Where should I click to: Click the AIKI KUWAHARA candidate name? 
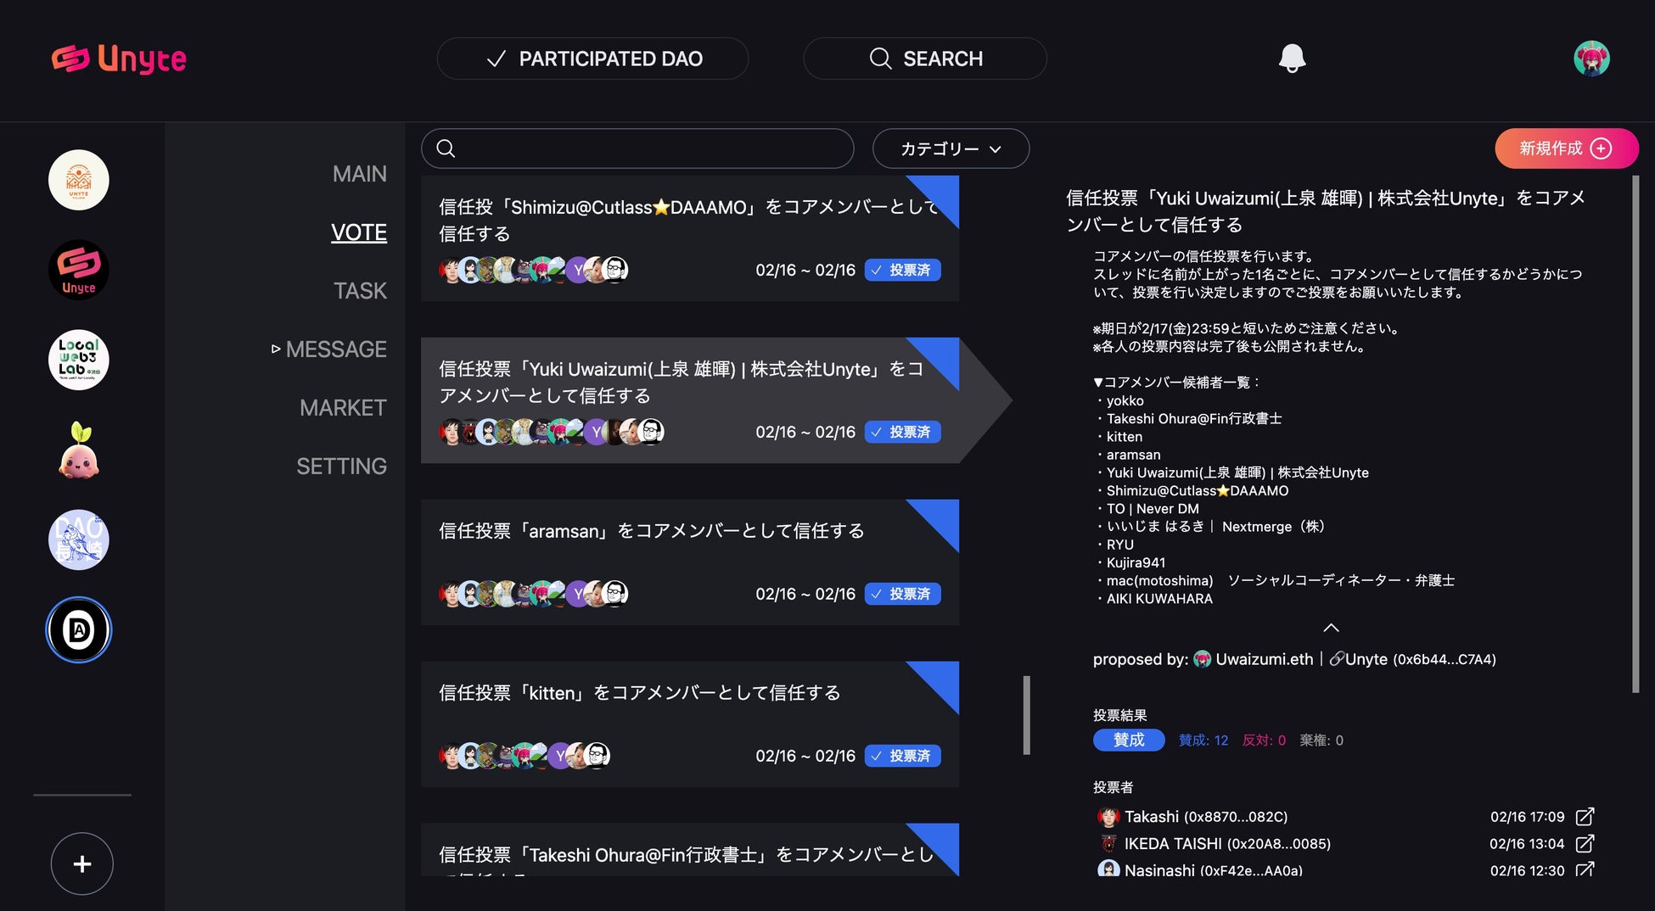pyautogui.click(x=1159, y=599)
